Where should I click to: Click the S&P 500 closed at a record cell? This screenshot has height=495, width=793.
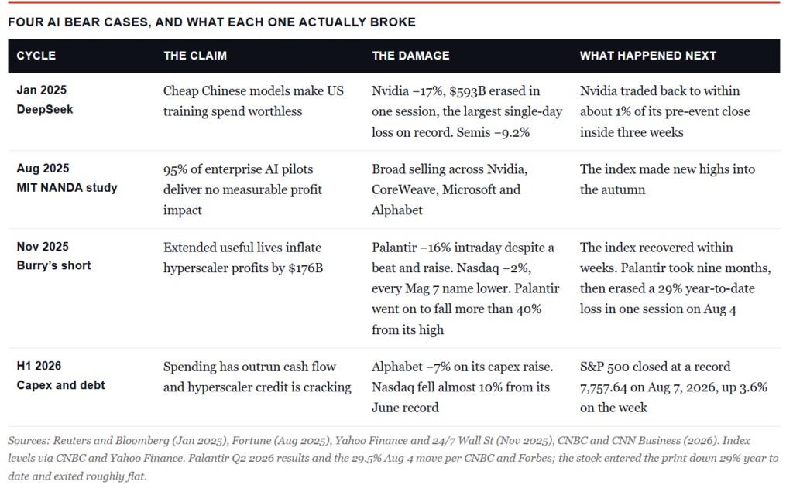click(x=673, y=387)
